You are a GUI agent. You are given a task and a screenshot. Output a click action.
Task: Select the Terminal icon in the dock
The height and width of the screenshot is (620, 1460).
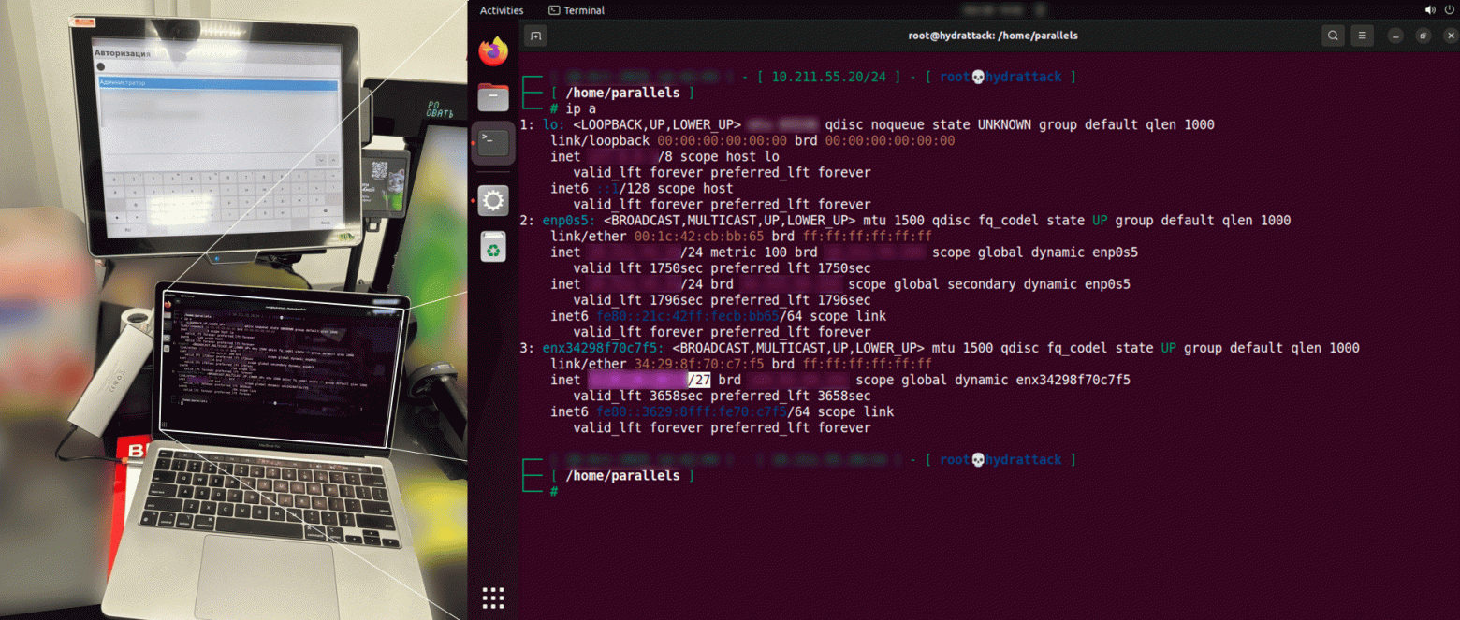click(x=493, y=143)
